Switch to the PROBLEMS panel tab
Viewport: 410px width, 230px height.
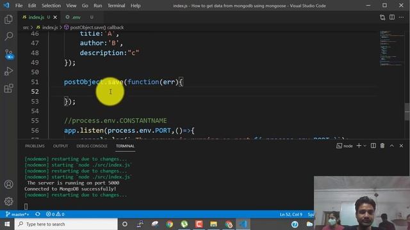(35, 146)
